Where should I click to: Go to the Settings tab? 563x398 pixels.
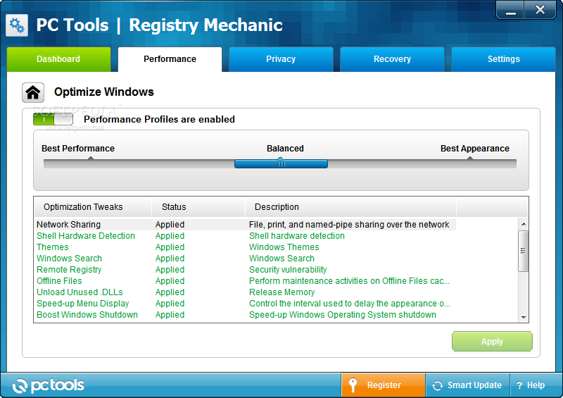click(503, 59)
